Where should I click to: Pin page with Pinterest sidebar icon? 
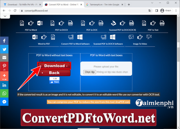[4, 67]
